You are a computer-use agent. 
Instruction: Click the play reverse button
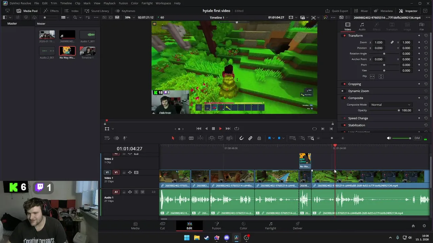(x=206, y=129)
